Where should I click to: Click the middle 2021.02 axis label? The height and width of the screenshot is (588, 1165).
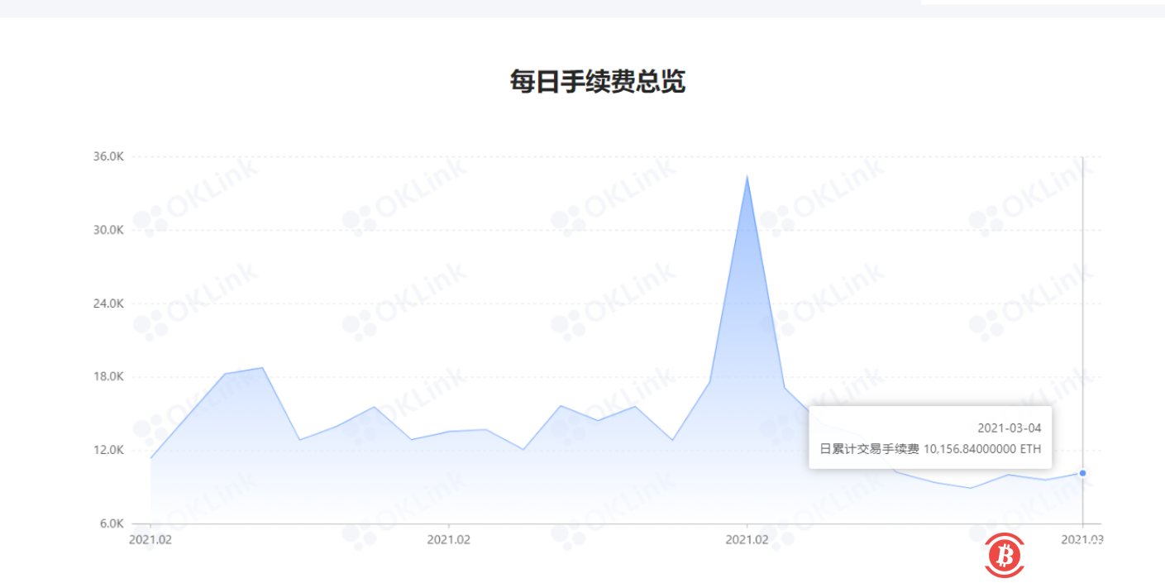tap(447, 540)
